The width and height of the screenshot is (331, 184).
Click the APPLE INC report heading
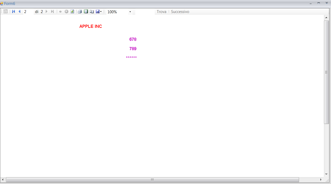pyautogui.click(x=91, y=26)
